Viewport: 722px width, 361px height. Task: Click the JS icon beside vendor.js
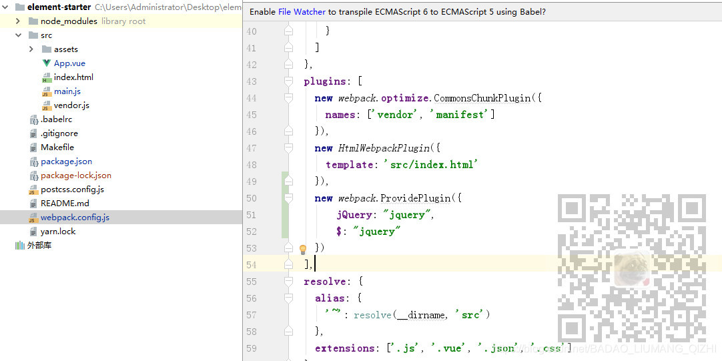[x=47, y=105]
